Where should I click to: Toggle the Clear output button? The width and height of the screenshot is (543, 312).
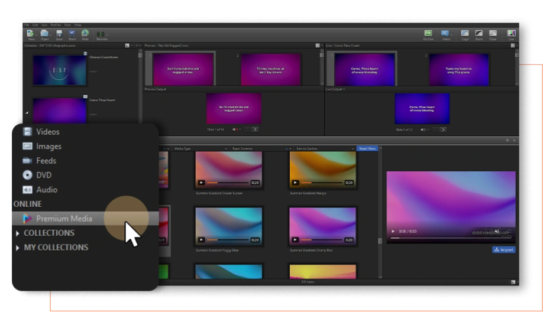pos(492,34)
